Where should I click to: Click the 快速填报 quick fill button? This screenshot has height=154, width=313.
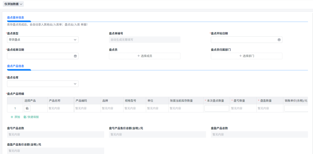pyautogui.click(x=31, y=117)
